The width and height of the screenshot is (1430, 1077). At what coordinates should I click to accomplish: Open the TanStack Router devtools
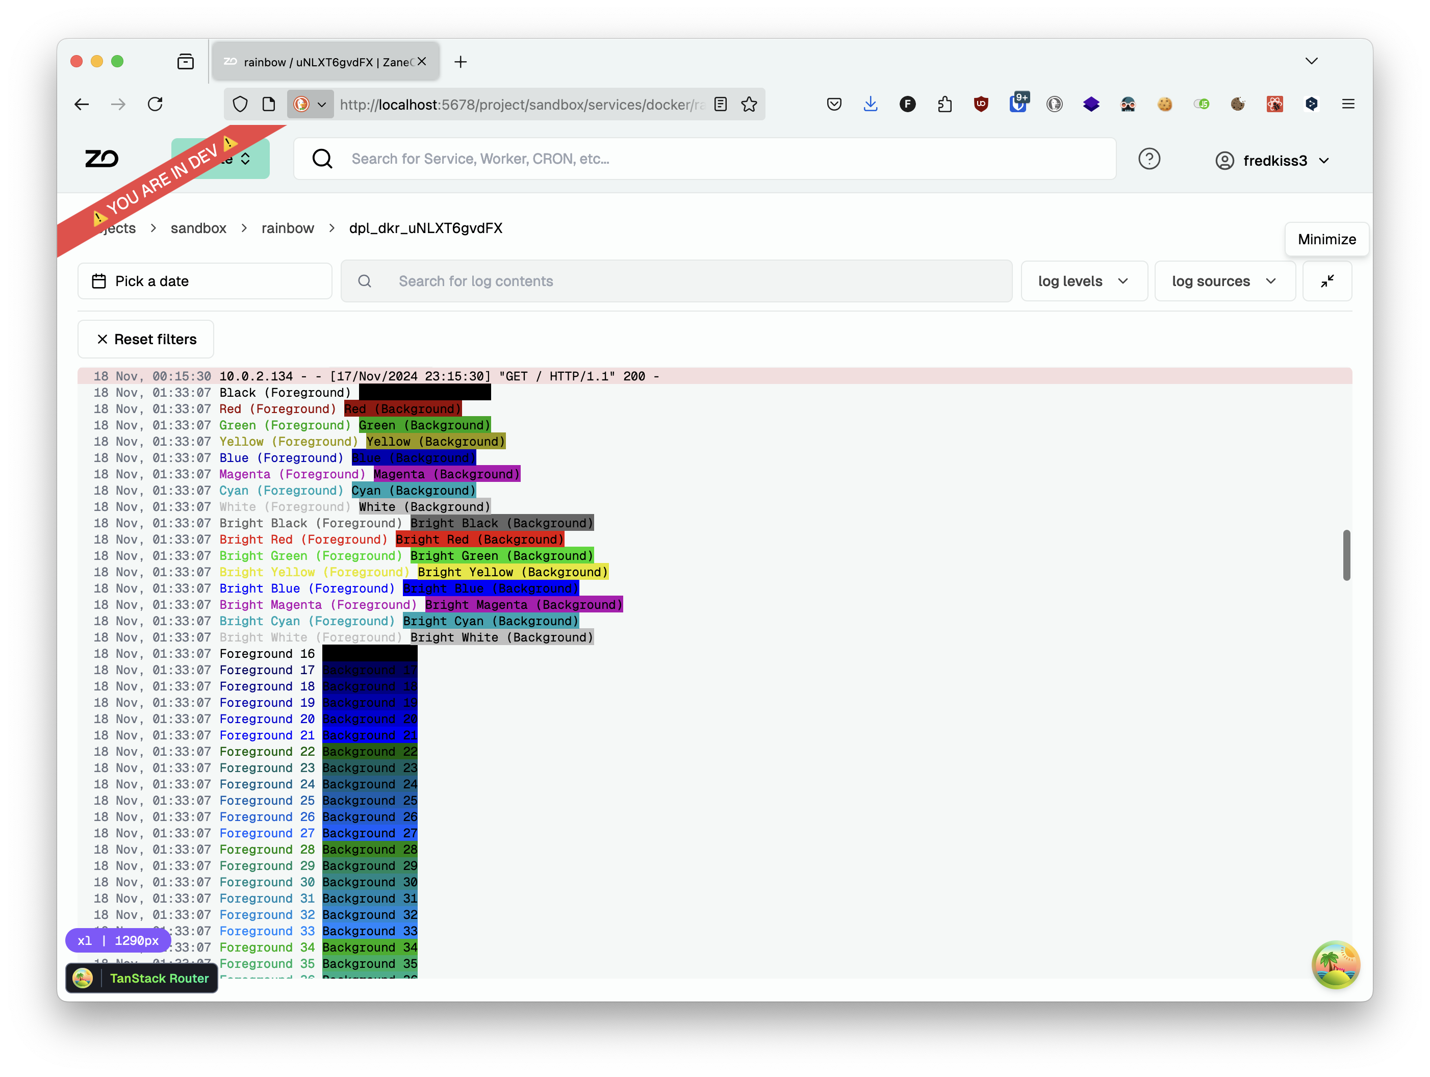click(x=142, y=978)
